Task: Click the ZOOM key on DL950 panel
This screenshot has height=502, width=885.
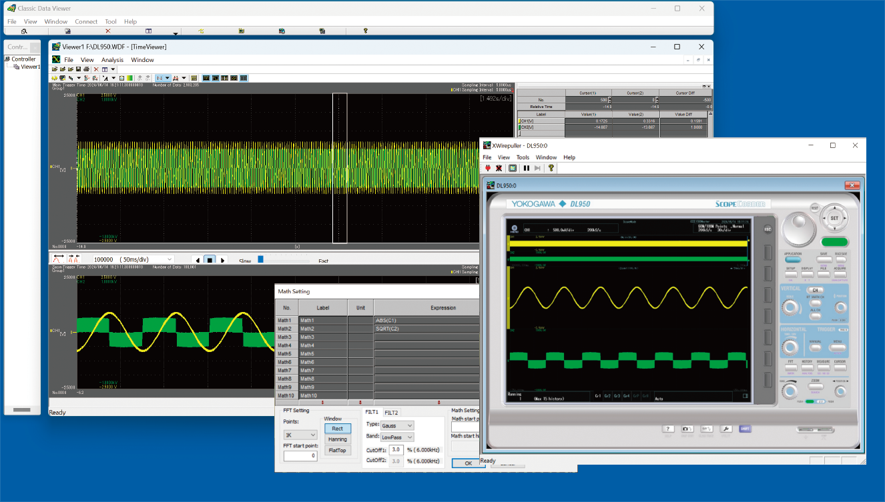Action: pos(816,387)
